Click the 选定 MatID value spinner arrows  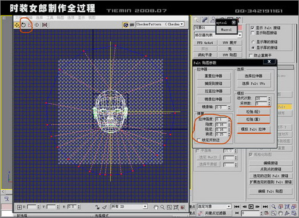point(236,158)
